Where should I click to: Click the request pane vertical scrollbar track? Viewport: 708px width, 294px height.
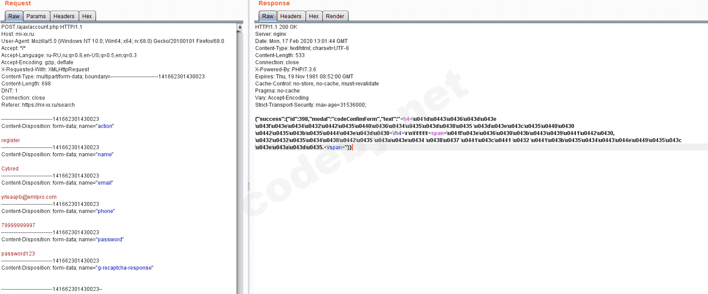[240, 162]
